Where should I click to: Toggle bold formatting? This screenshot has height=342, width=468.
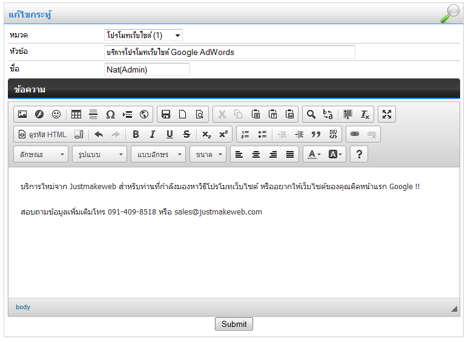pyautogui.click(x=136, y=134)
